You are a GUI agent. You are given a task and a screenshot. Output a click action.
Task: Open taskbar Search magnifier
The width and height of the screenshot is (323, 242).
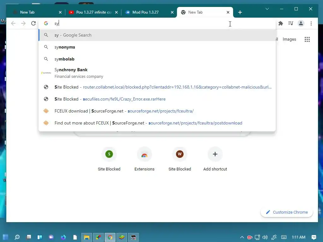tap(17, 237)
